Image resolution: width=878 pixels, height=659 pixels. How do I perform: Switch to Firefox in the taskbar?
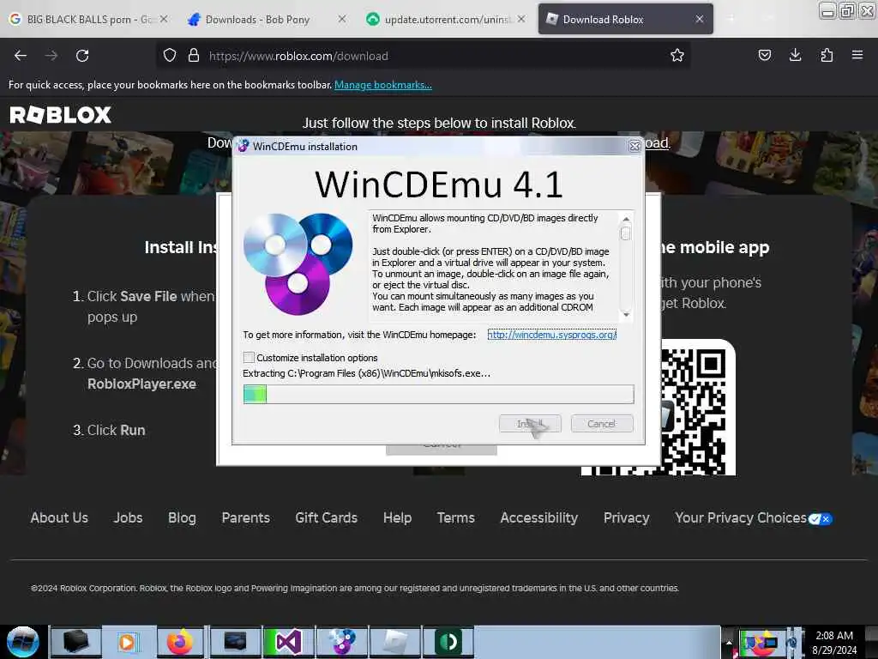point(180,642)
